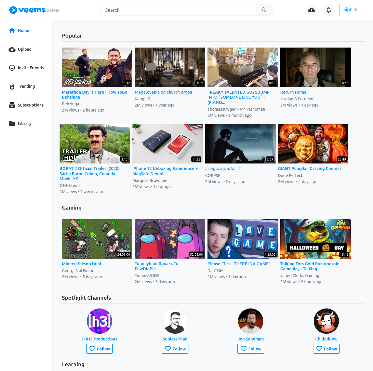Click 'Please Click.. THERE IS A GAME!' link
373x371 pixels.
pyautogui.click(x=239, y=264)
